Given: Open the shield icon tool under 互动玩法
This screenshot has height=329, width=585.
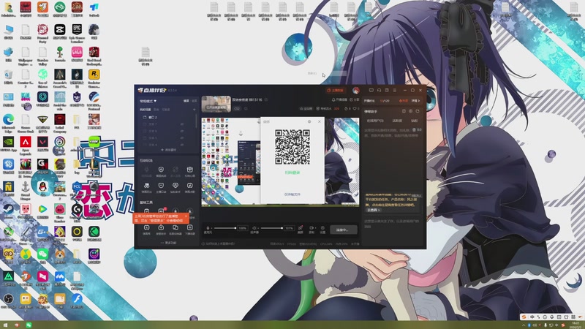Looking at the screenshot, I should click(161, 172).
